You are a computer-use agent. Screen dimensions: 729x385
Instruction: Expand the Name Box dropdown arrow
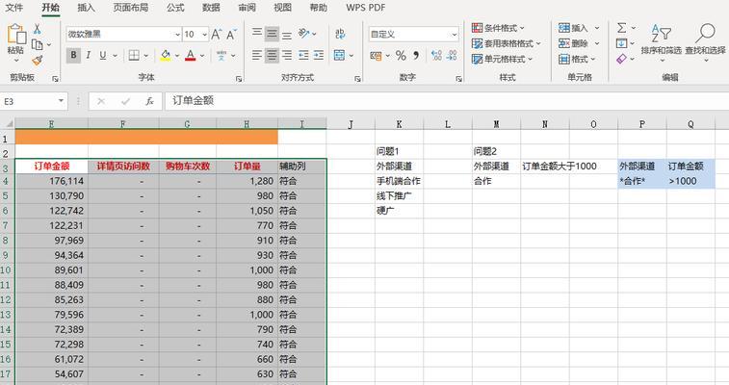coord(62,100)
